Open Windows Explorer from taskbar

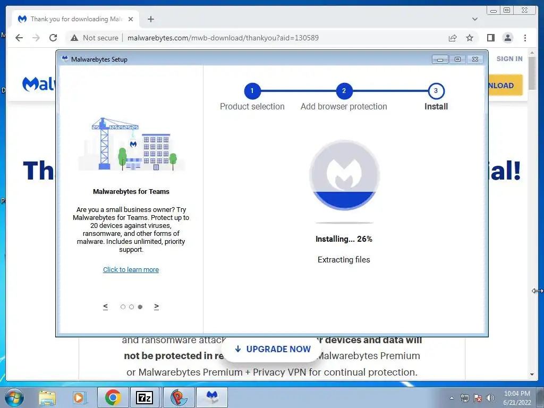pyautogui.click(x=47, y=397)
